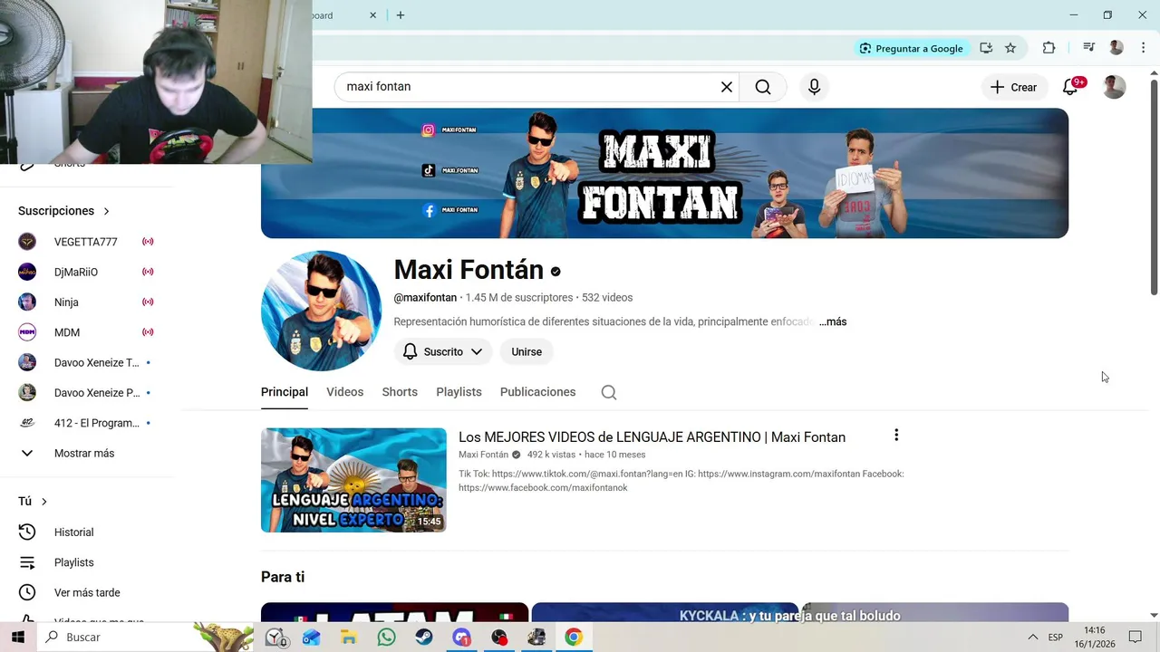Open the featured video title link
1160x652 pixels.
point(652,437)
